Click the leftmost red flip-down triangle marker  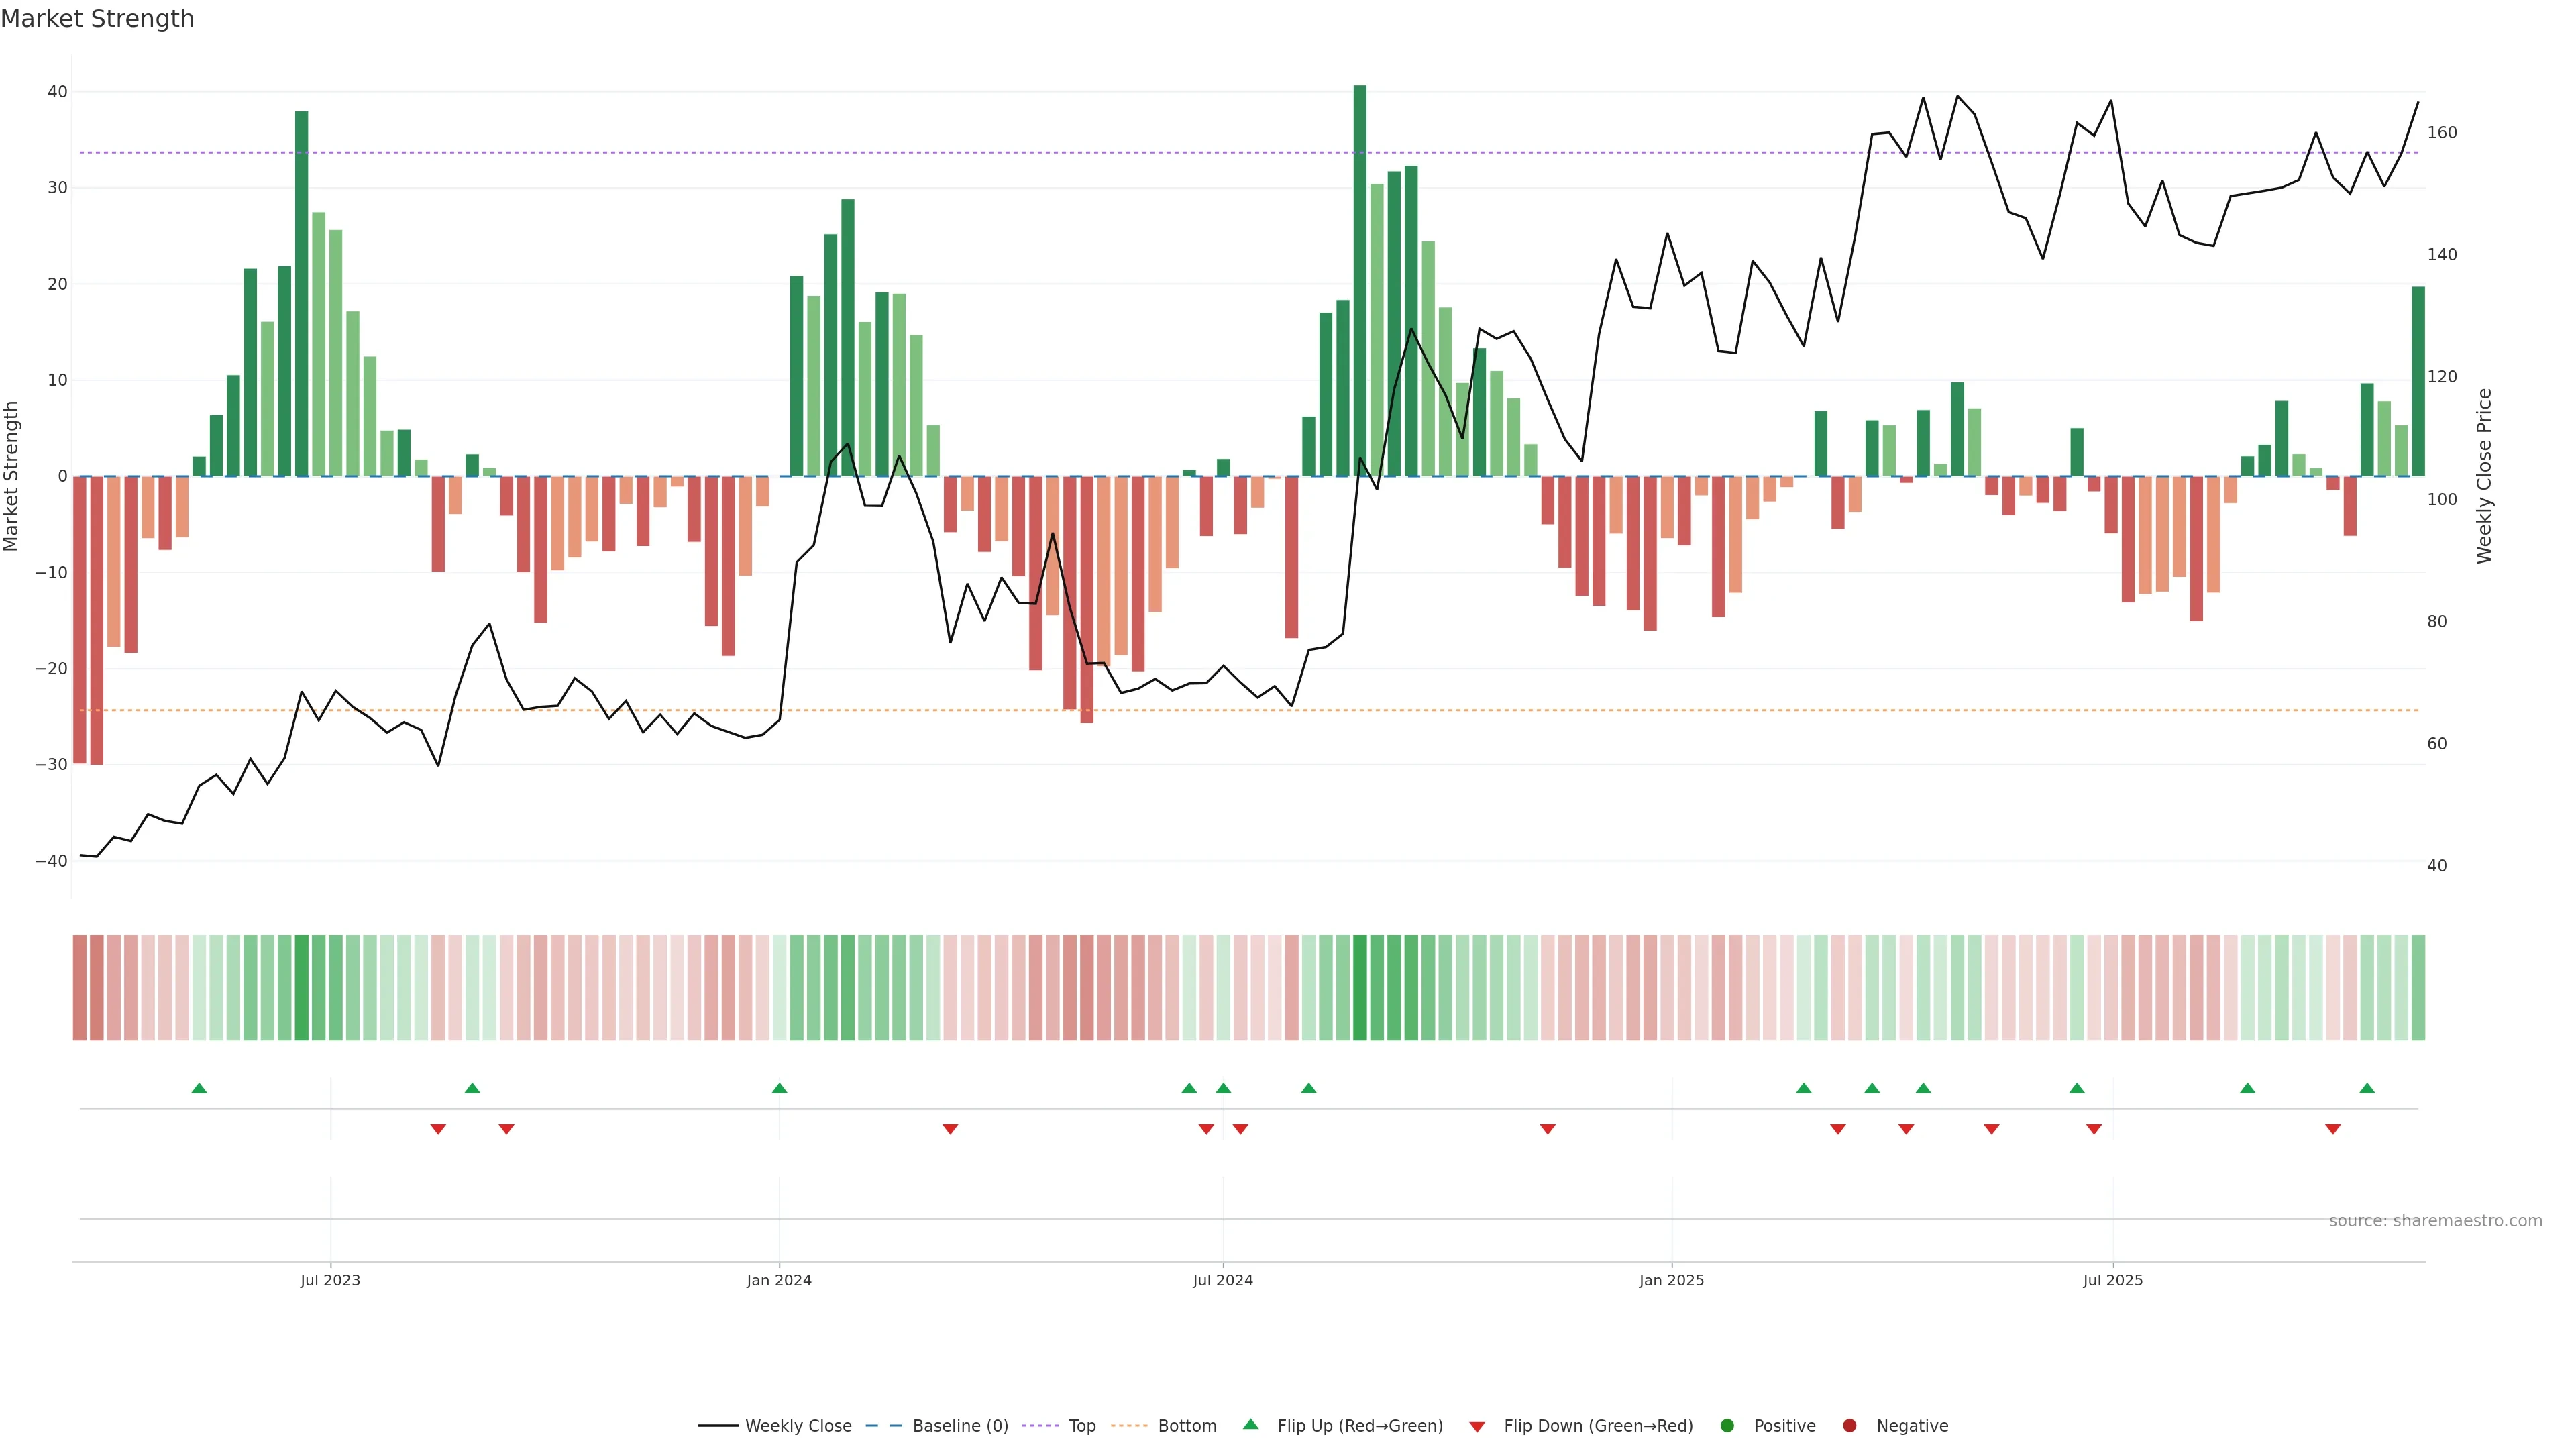pos(438,1129)
